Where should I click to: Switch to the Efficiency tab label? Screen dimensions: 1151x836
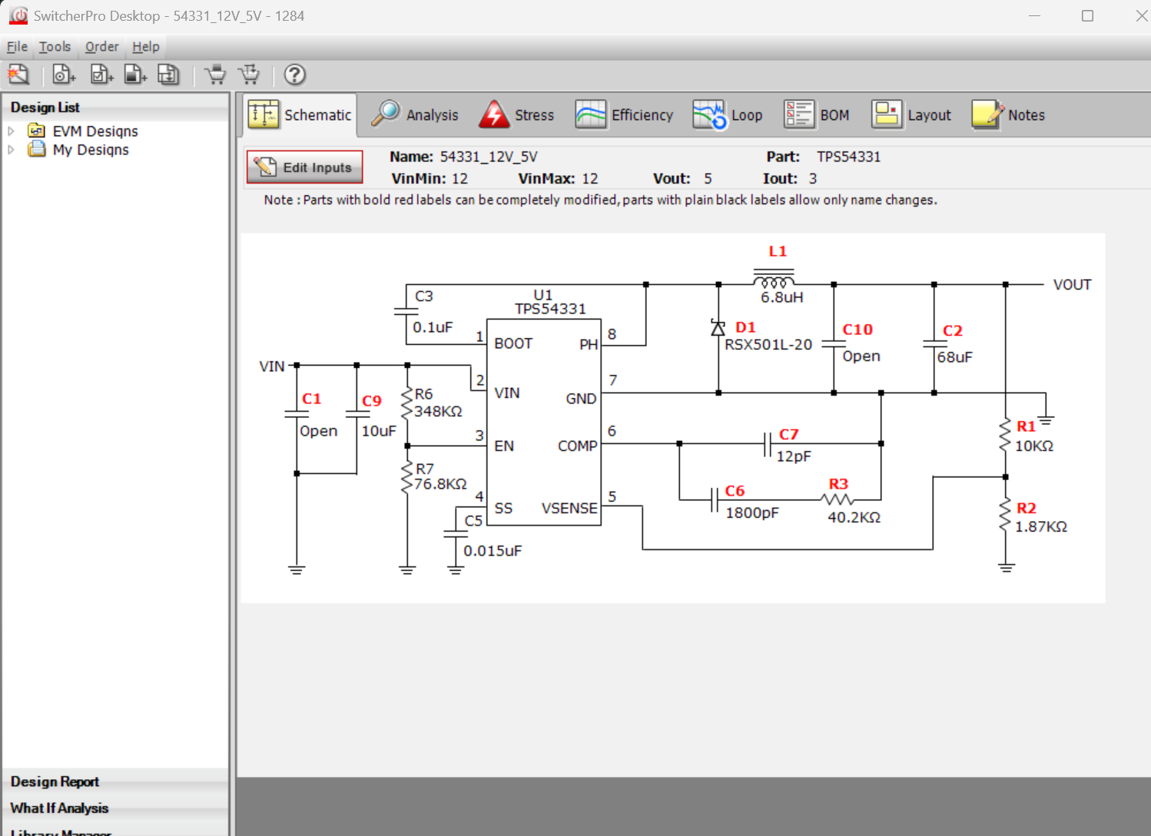(642, 115)
